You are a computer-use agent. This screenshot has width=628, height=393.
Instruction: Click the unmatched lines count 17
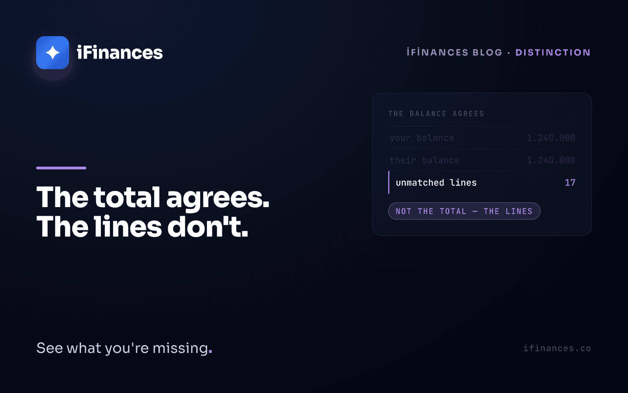pyautogui.click(x=570, y=182)
